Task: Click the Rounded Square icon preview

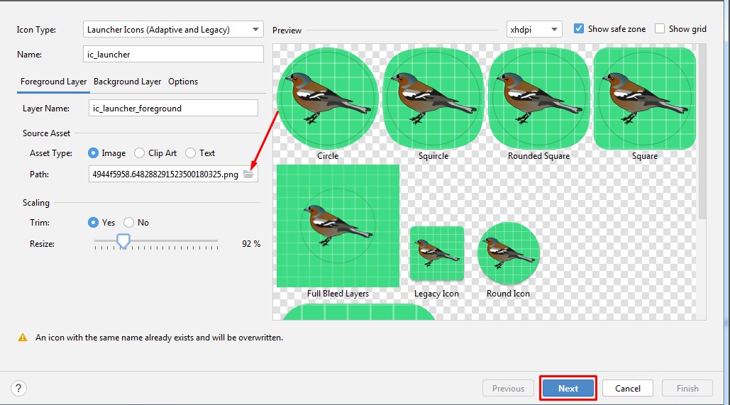Action: click(538, 98)
